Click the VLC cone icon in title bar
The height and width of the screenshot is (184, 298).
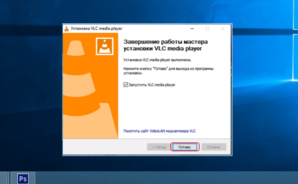[x=67, y=29]
